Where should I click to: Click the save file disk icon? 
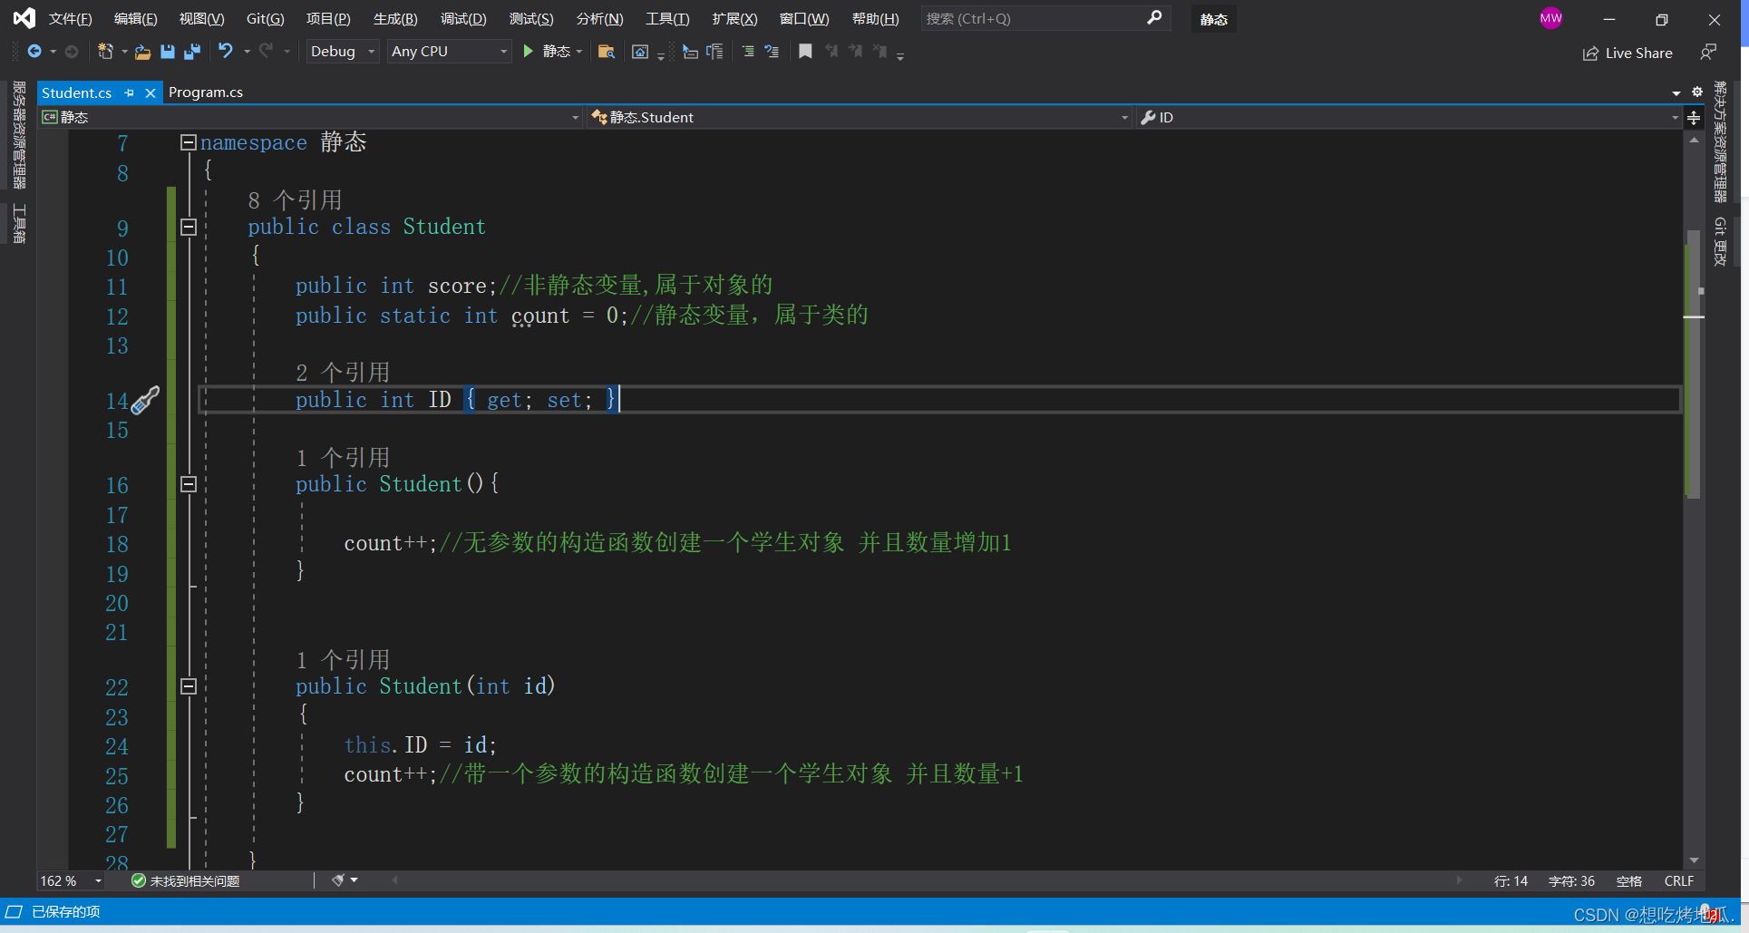click(x=168, y=52)
